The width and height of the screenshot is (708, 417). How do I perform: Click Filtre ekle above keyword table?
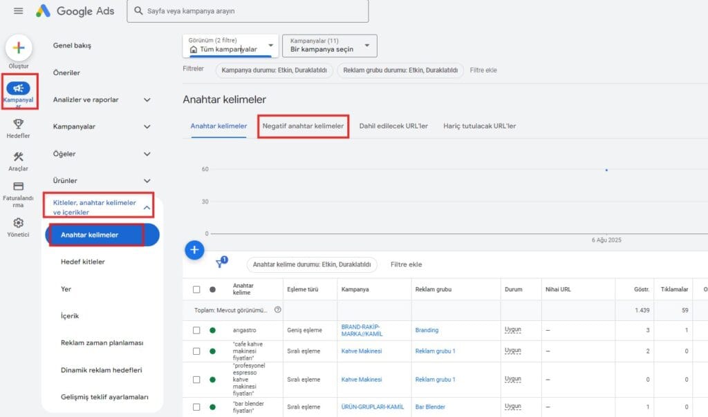point(407,264)
